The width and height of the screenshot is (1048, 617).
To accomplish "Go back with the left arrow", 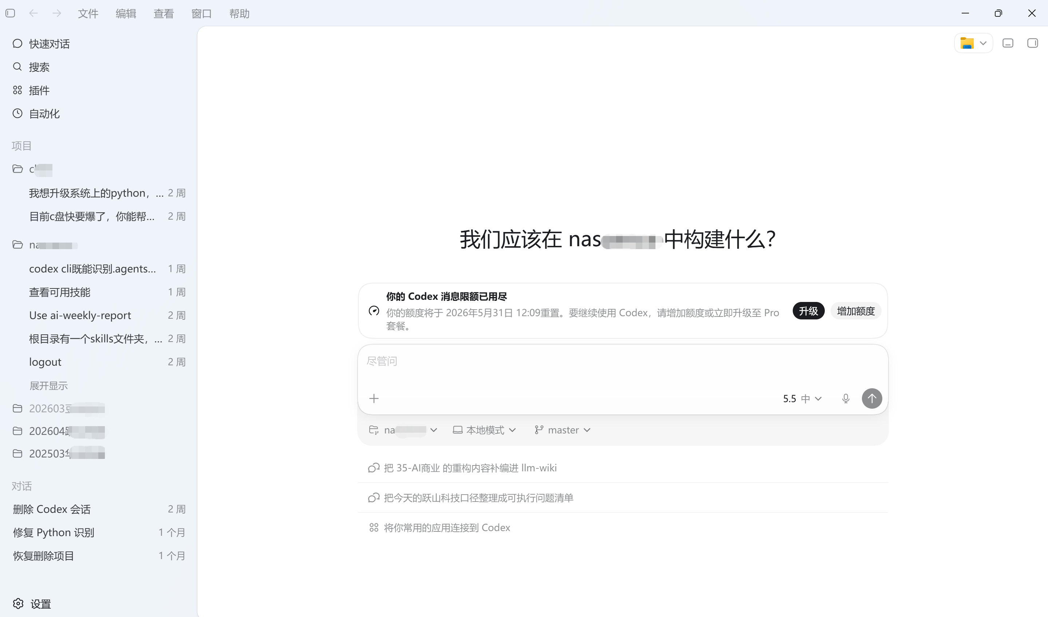I will click(34, 13).
